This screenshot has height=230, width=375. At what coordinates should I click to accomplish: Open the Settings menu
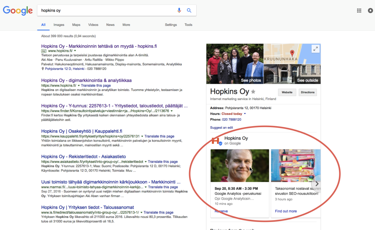click(x=171, y=25)
